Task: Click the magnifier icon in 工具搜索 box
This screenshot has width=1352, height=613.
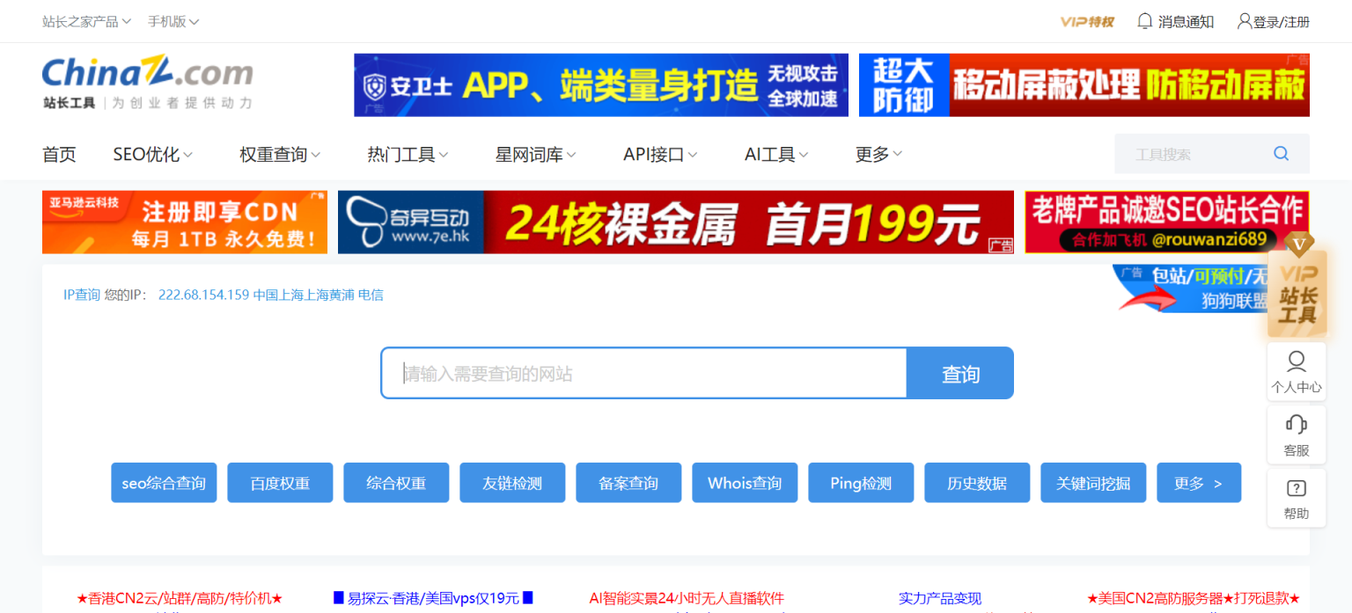Action: [1281, 153]
